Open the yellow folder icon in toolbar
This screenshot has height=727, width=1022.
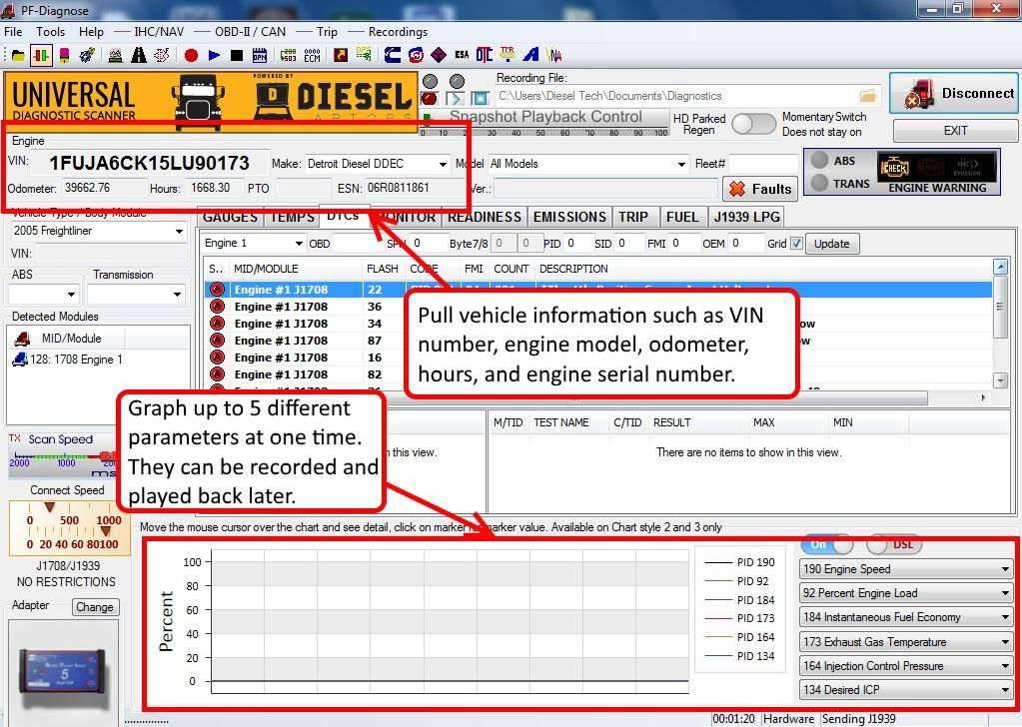[18, 56]
